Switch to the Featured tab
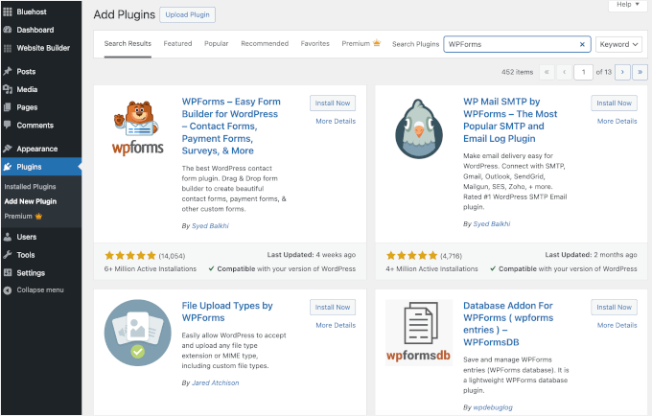Image resolution: width=652 pixels, height=416 pixels. [x=177, y=44]
